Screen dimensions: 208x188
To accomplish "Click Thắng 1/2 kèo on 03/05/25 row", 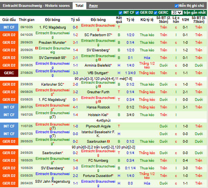I will point(147,176).
